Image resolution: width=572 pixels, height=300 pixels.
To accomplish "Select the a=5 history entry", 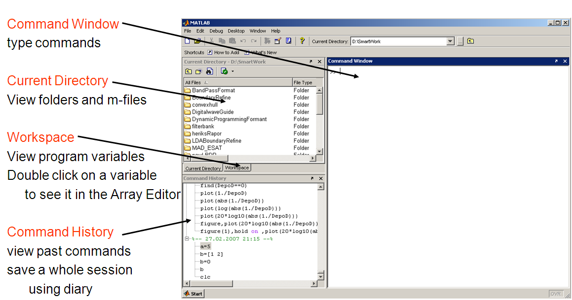I will pos(205,246).
